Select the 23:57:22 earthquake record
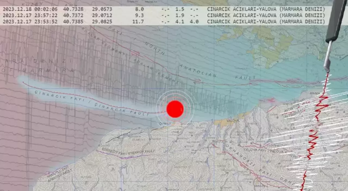Screen dimensions: 348x191 point(163,15)
